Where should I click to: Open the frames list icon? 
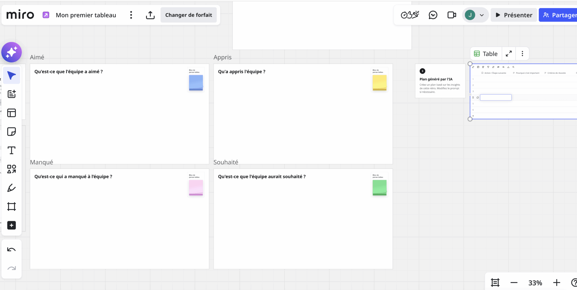point(495,282)
